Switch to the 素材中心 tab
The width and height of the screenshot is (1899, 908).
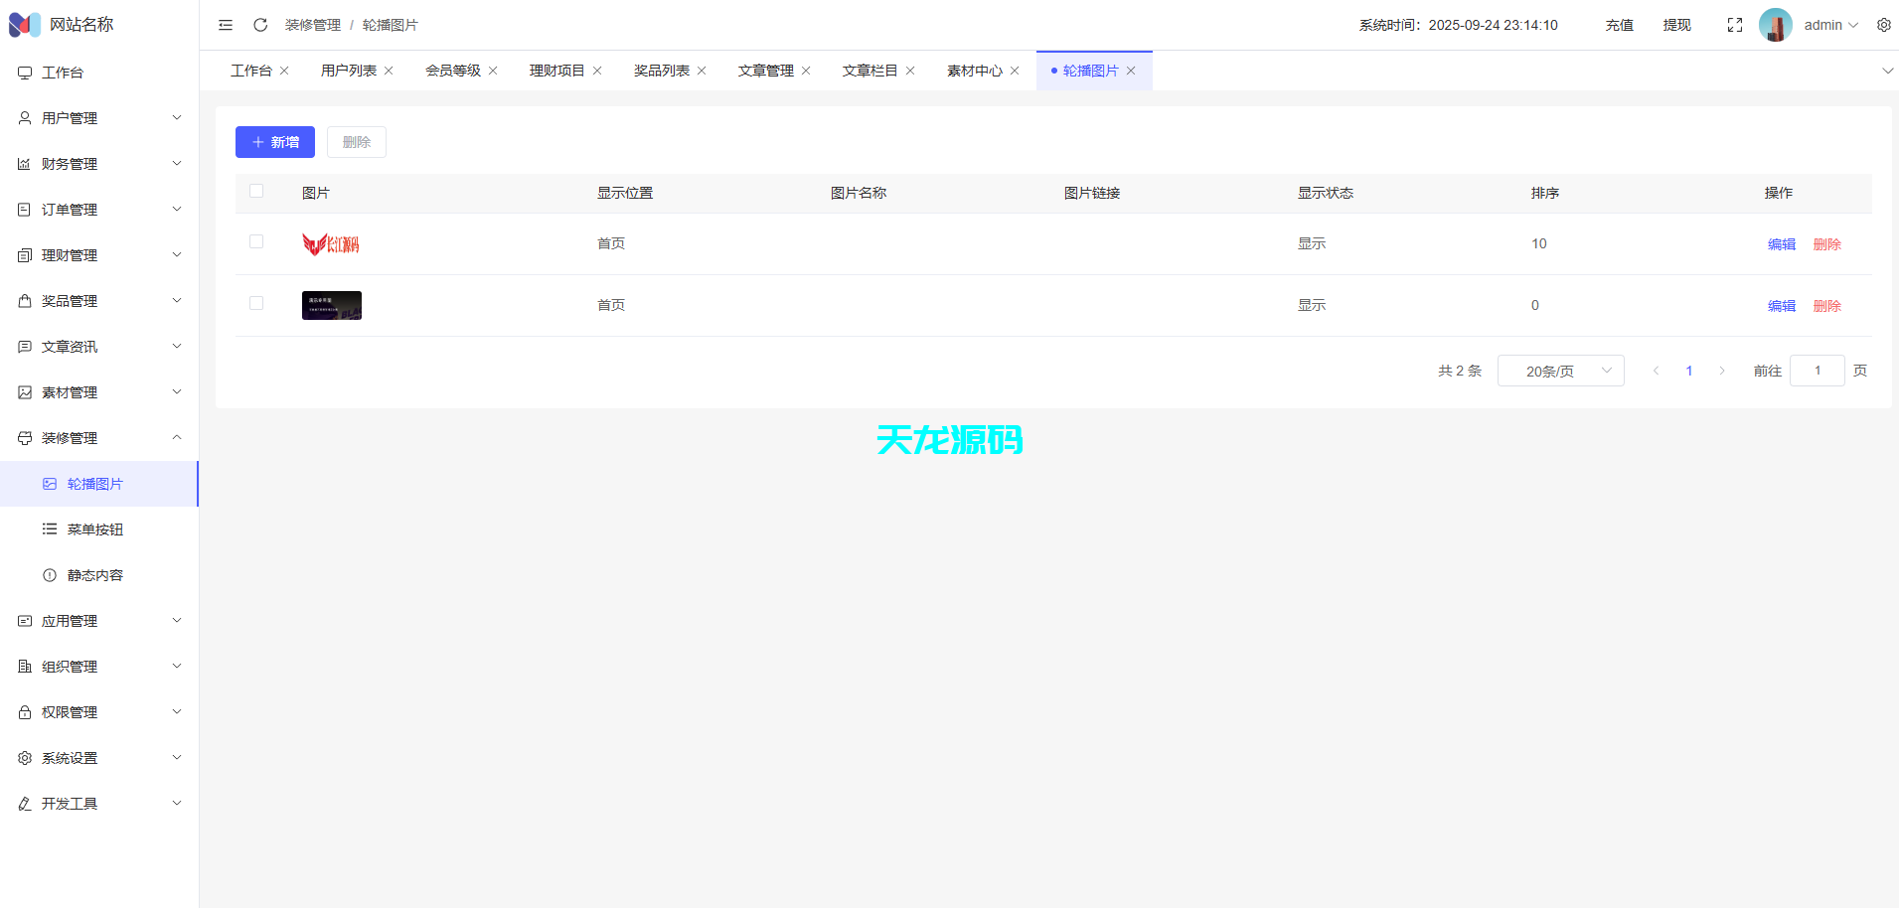pos(975,70)
